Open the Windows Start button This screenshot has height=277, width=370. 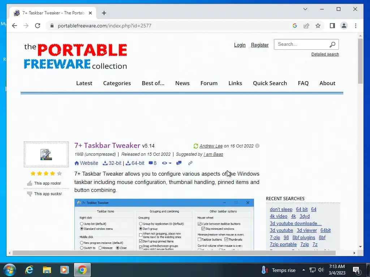[x=10, y=270]
